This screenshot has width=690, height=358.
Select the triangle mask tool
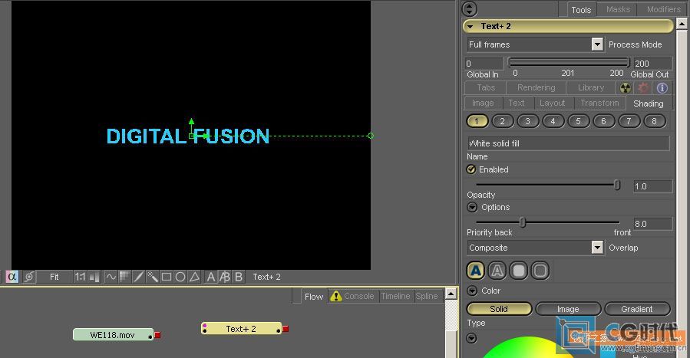click(194, 277)
